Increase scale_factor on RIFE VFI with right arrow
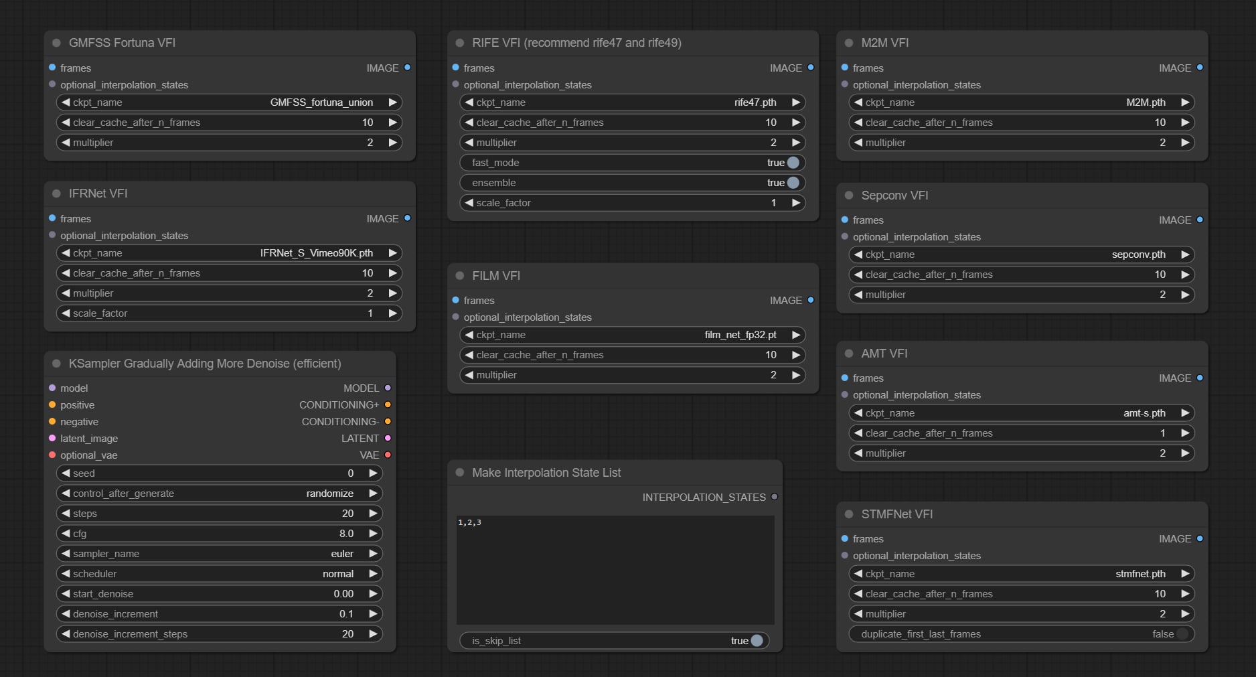This screenshot has width=1256, height=677. (796, 203)
